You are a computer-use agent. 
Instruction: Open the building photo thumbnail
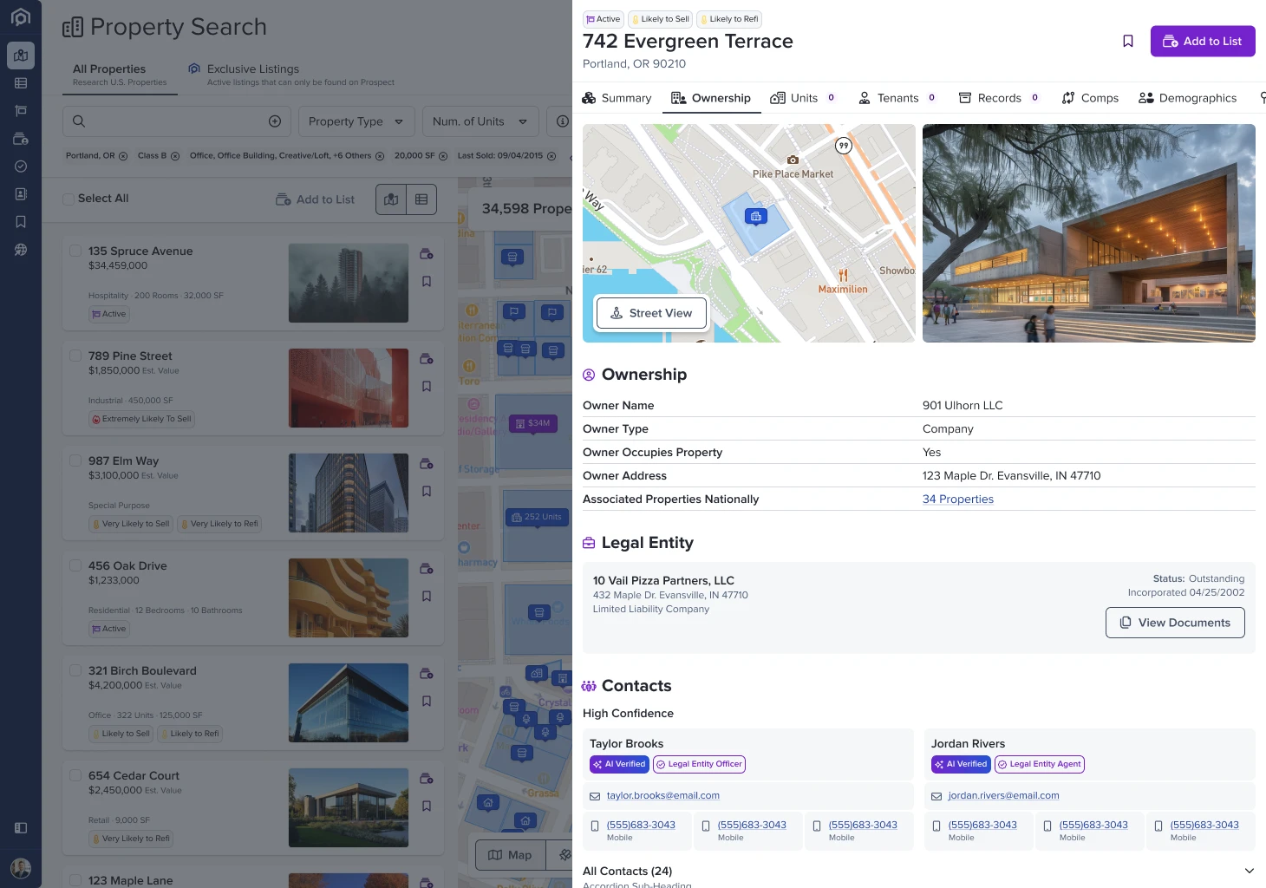tap(1089, 233)
